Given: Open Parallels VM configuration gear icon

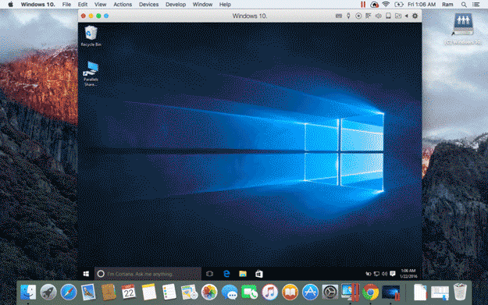Looking at the screenshot, I should click(415, 16).
